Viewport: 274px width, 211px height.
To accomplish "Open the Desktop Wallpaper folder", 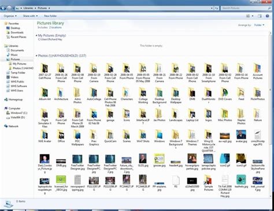I will [176, 95].
